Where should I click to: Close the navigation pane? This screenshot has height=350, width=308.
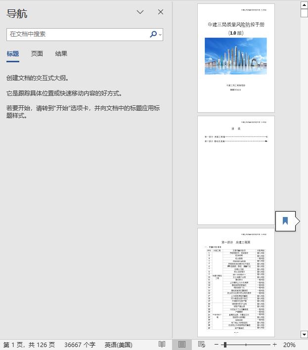coord(161,12)
